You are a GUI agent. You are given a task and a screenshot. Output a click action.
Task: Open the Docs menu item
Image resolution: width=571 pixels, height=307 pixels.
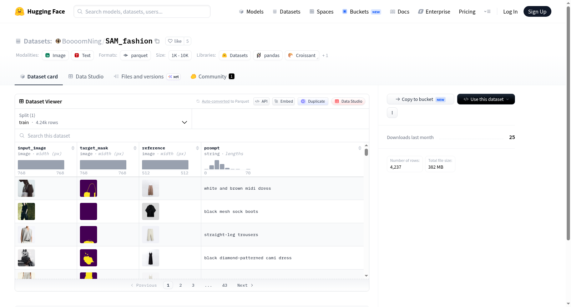[400, 12]
